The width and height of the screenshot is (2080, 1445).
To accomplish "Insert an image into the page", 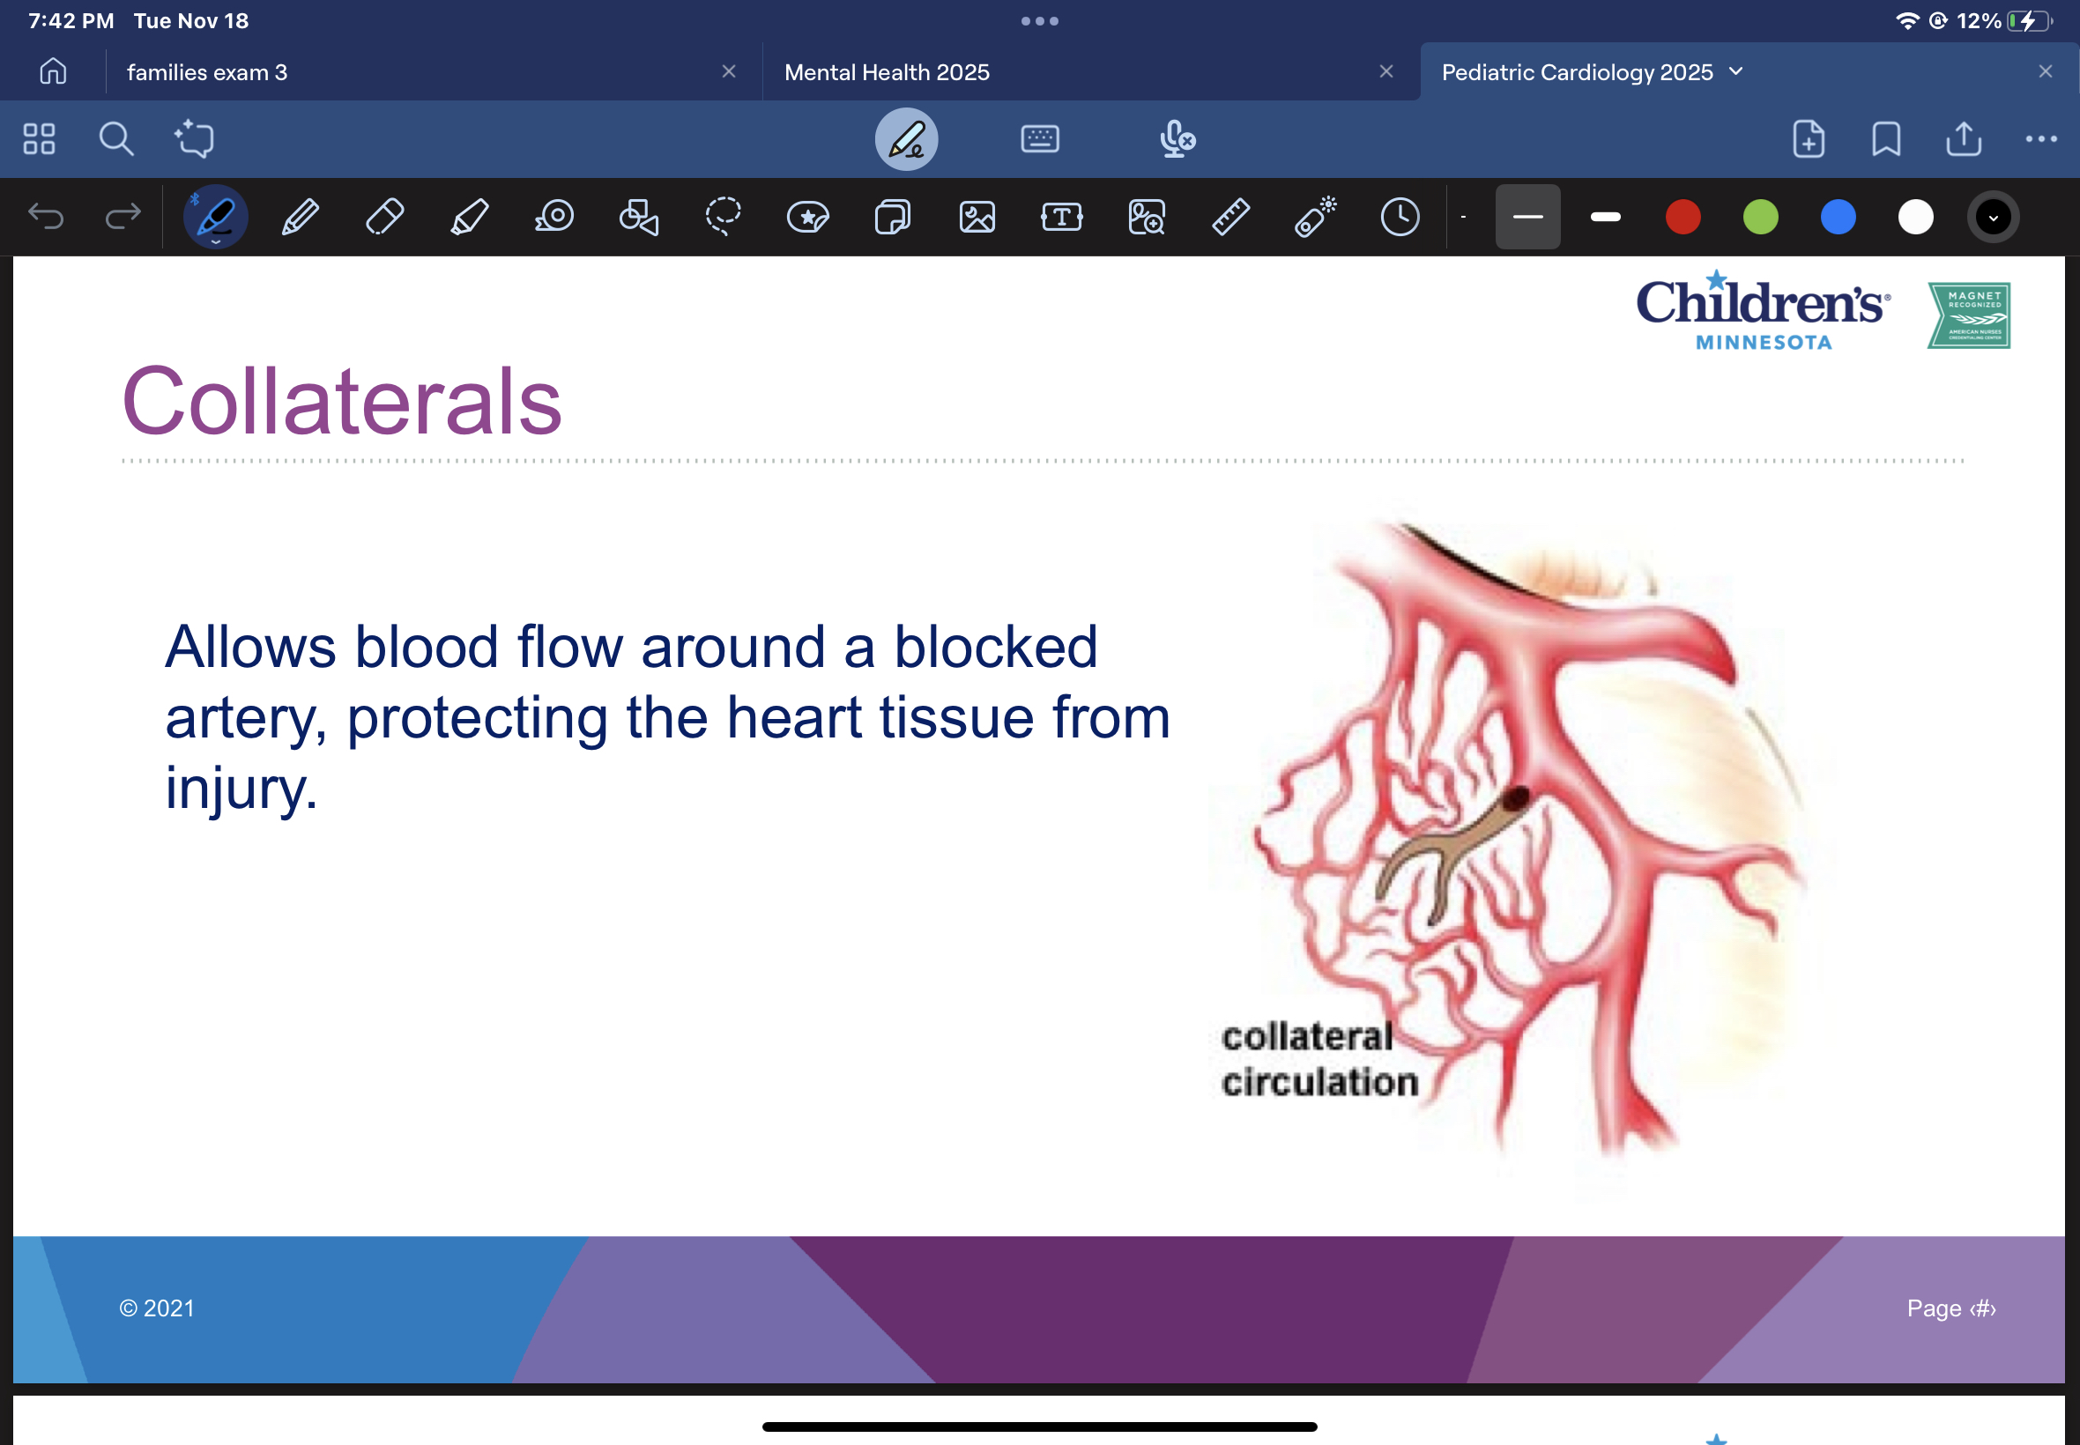I will click(x=976, y=217).
